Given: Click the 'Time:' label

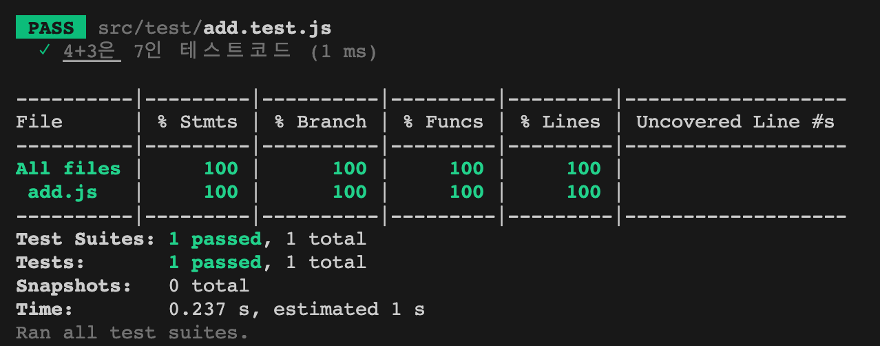Looking at the screenshot, I should coord(45,309).
